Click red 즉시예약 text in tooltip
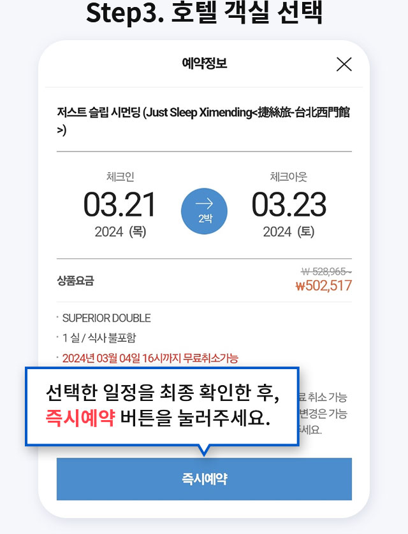Image resolution: width=408 pixels, height=534 pixels. click(x=80, y=418)
